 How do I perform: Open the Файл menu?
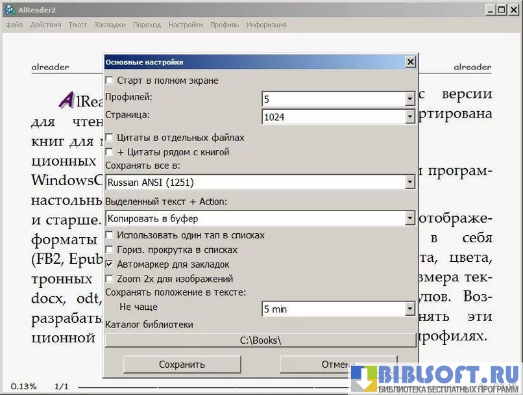[14, 25]
